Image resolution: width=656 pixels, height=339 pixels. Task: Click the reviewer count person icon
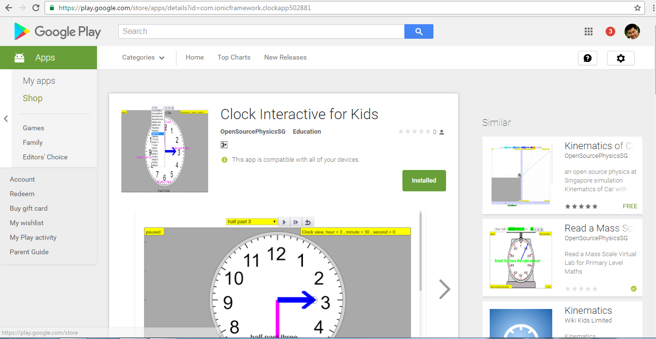click(x=442, y=132)
